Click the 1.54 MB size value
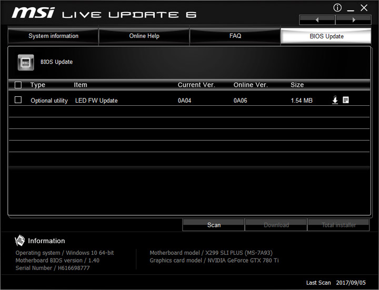Viewport: 379px width, 290px height. tap(302, 101)
